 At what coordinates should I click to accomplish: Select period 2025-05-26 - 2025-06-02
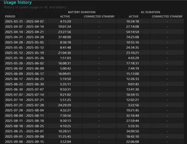[x=24, y=63]
